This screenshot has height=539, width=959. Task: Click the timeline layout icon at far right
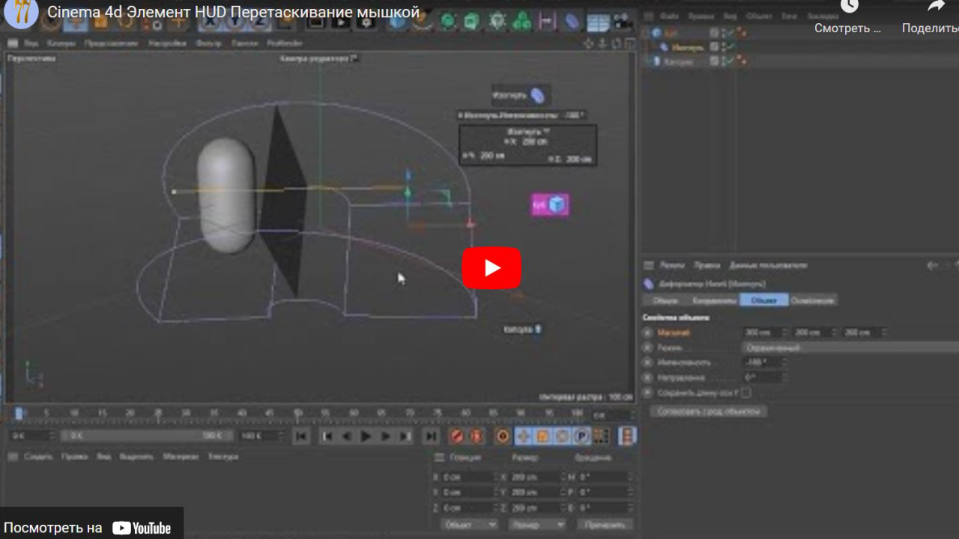(x=628, y=436)
